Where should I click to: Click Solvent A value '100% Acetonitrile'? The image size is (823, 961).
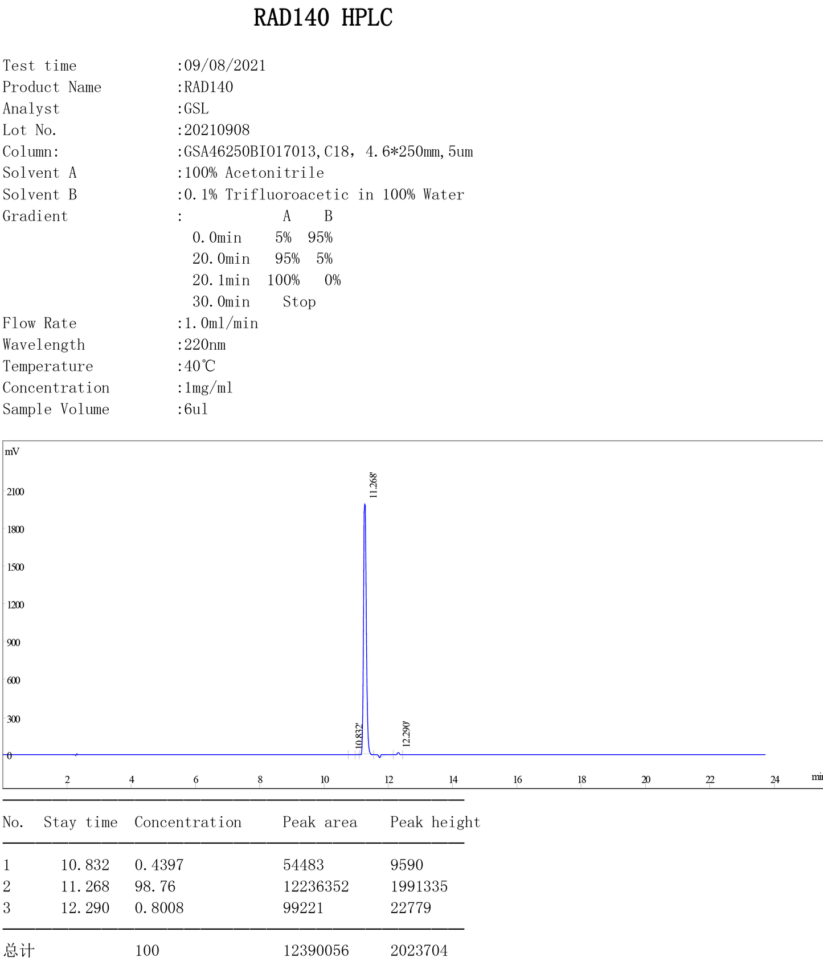coord(254,173)
